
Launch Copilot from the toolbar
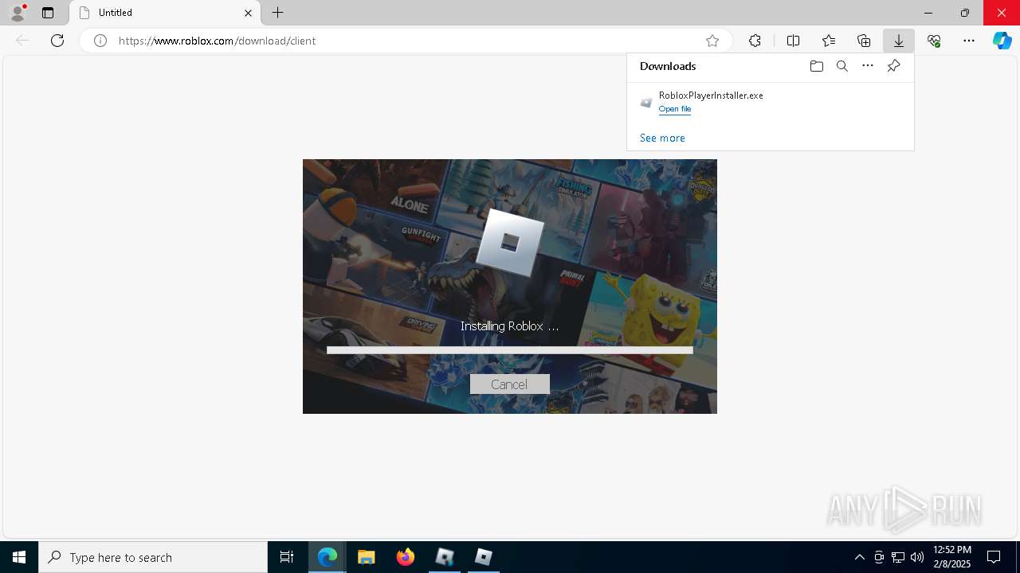[x=1002, y=41]
